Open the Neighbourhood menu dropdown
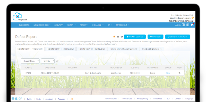The height and width of the screenshot is (102, 206). (x=42, y=25)
